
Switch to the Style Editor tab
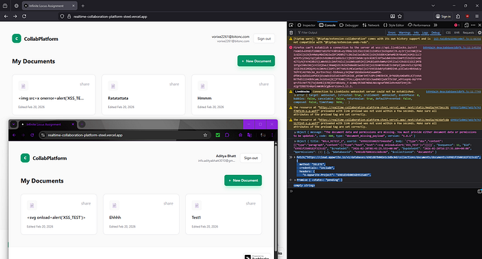click(393, 25)
